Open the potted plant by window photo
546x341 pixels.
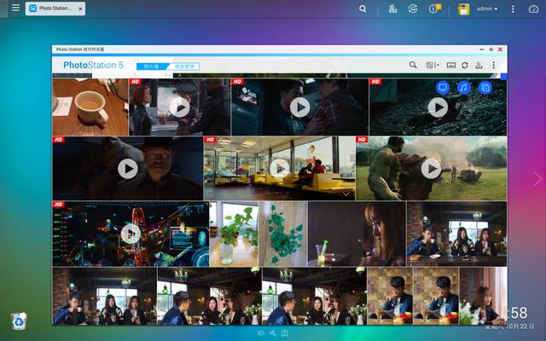234,234
